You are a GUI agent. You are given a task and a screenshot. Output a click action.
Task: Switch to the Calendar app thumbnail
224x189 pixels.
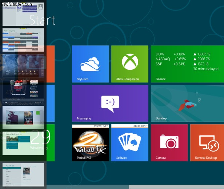pyautogui.click(x=23, y=40)
